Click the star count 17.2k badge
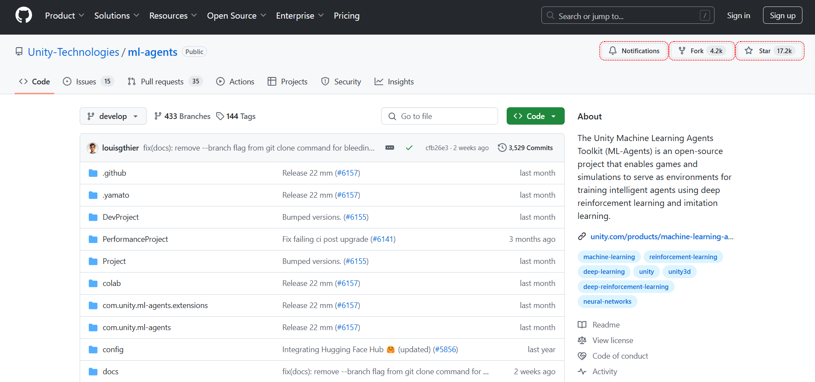This screenshot has height=382, width=815. [x=784, y=51]
